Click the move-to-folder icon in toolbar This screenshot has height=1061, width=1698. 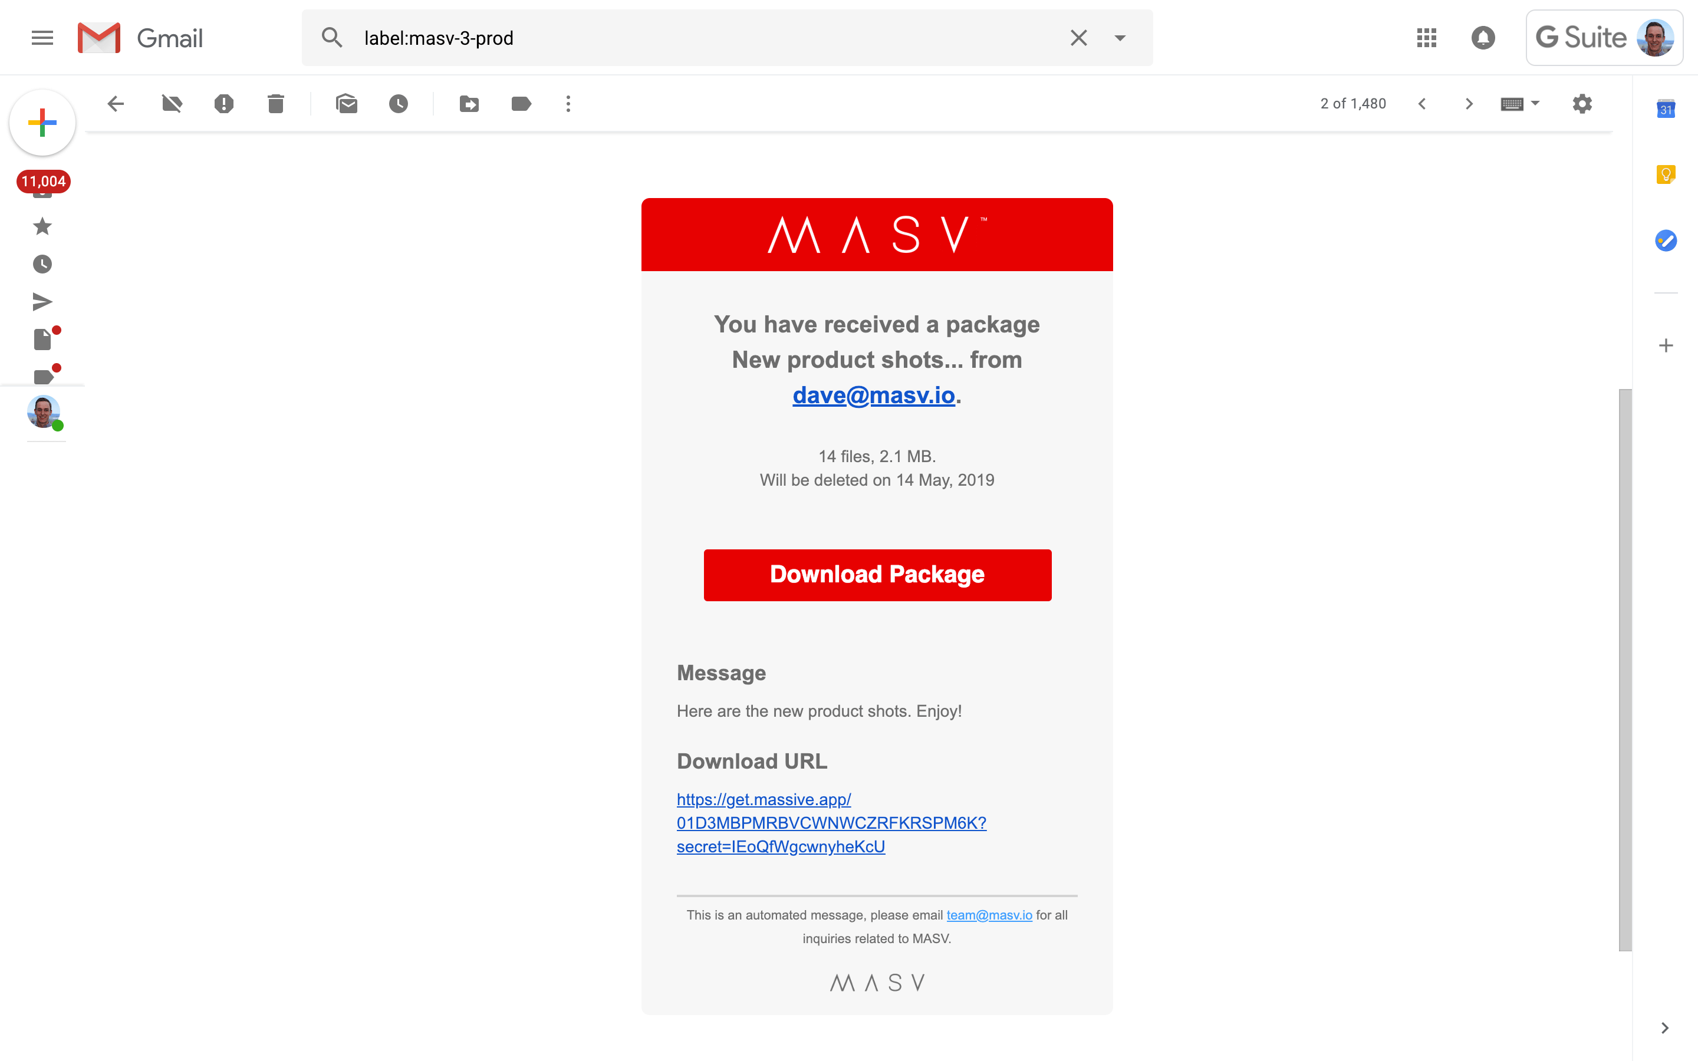click(468, 104)
